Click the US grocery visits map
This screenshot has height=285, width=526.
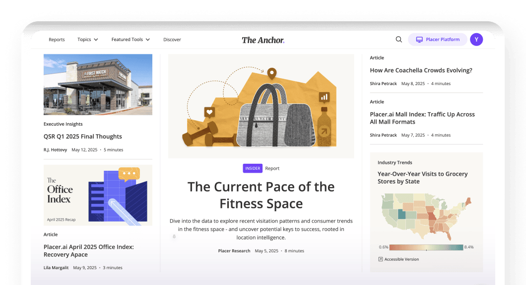pos(426,217)
